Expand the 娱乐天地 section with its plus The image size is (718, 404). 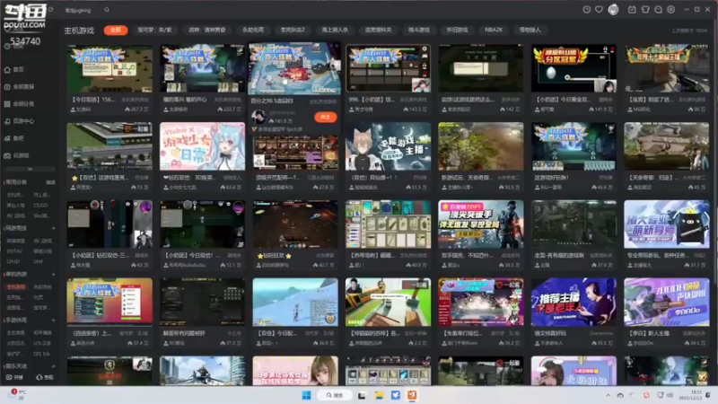[x=53, y=366]
